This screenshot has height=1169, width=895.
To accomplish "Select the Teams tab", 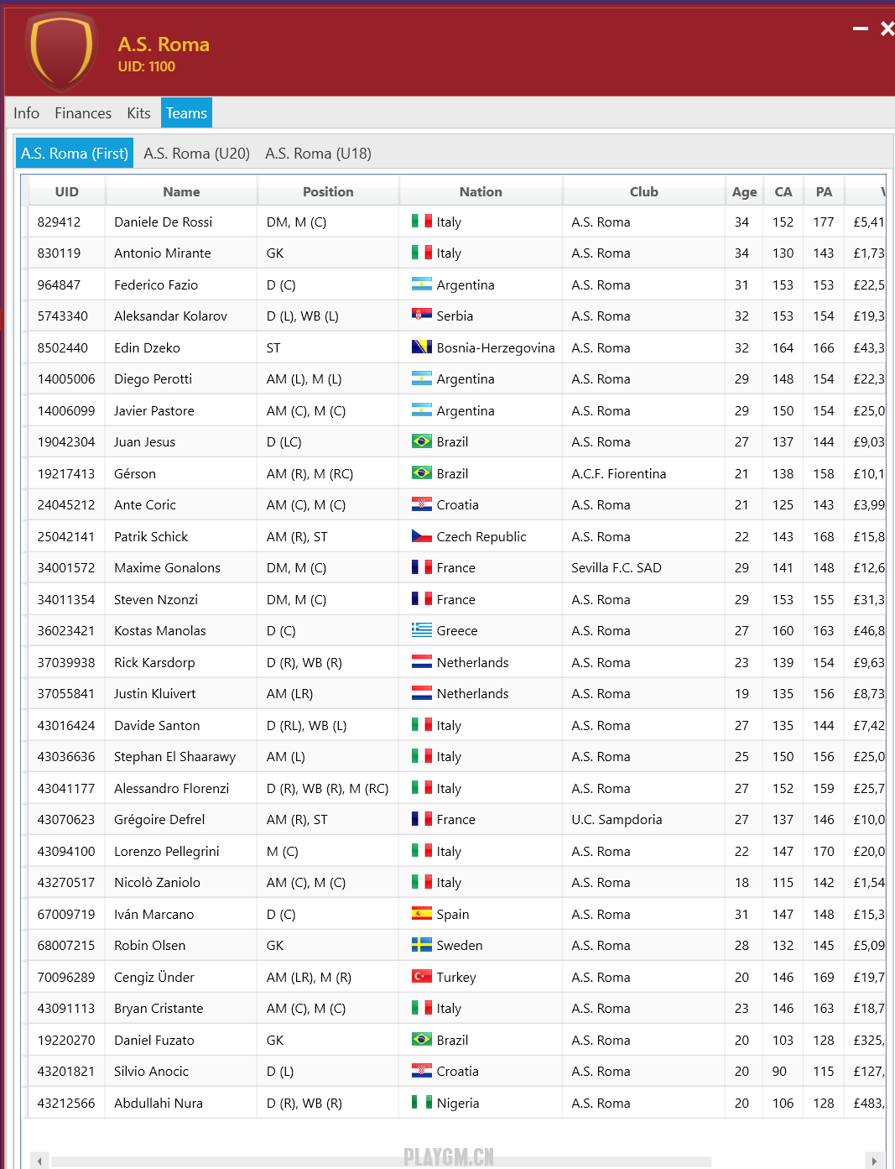I will pos(186,113).
